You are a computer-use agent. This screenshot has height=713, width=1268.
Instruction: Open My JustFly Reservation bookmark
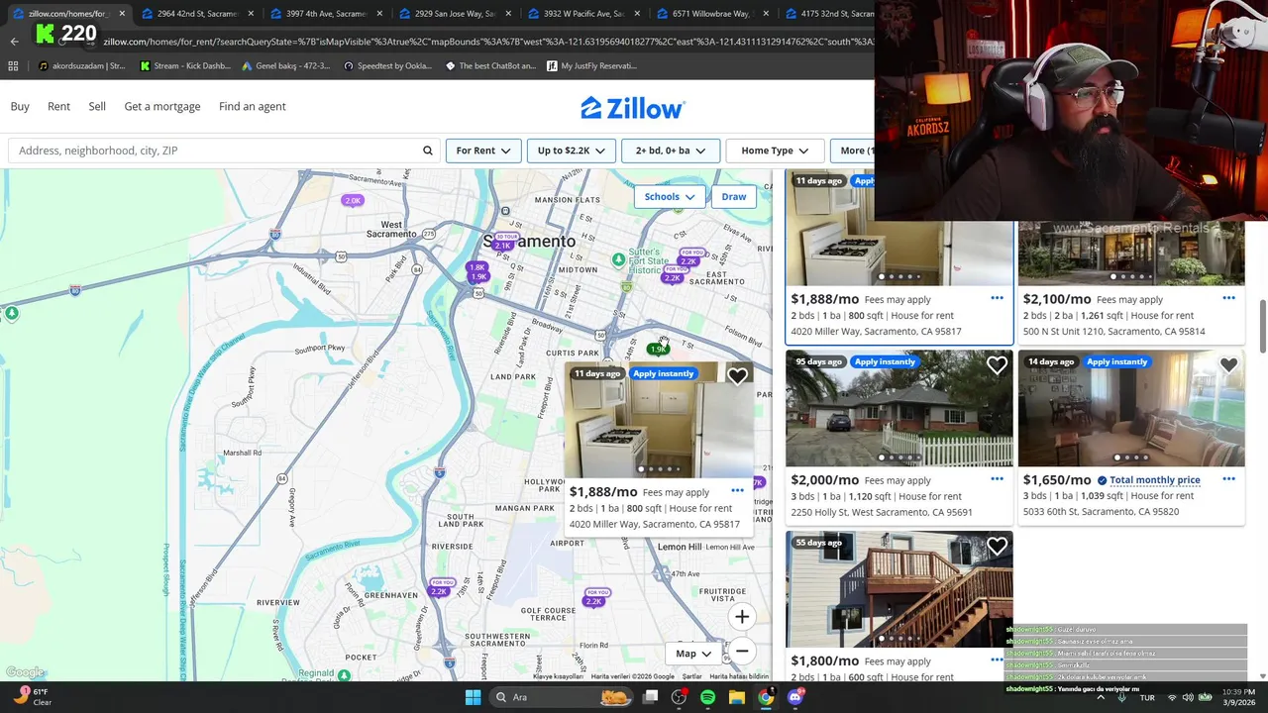[590, 65]
